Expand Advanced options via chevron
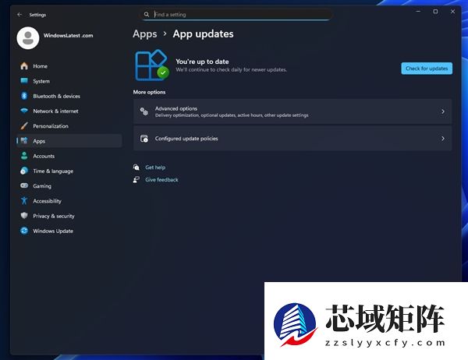 tap(443, 111)
